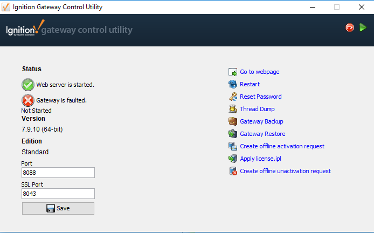Click the Ignition title bar app icon
Image resolution: width=374 pixels, height=233 pixels.
point(6,7)
